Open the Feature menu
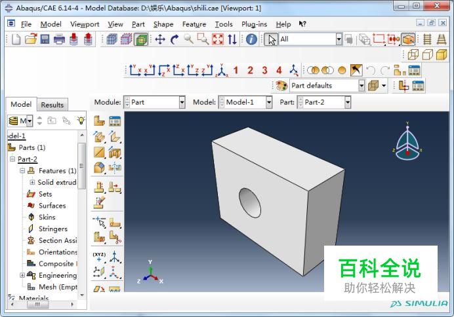 (x=194, y=24)
